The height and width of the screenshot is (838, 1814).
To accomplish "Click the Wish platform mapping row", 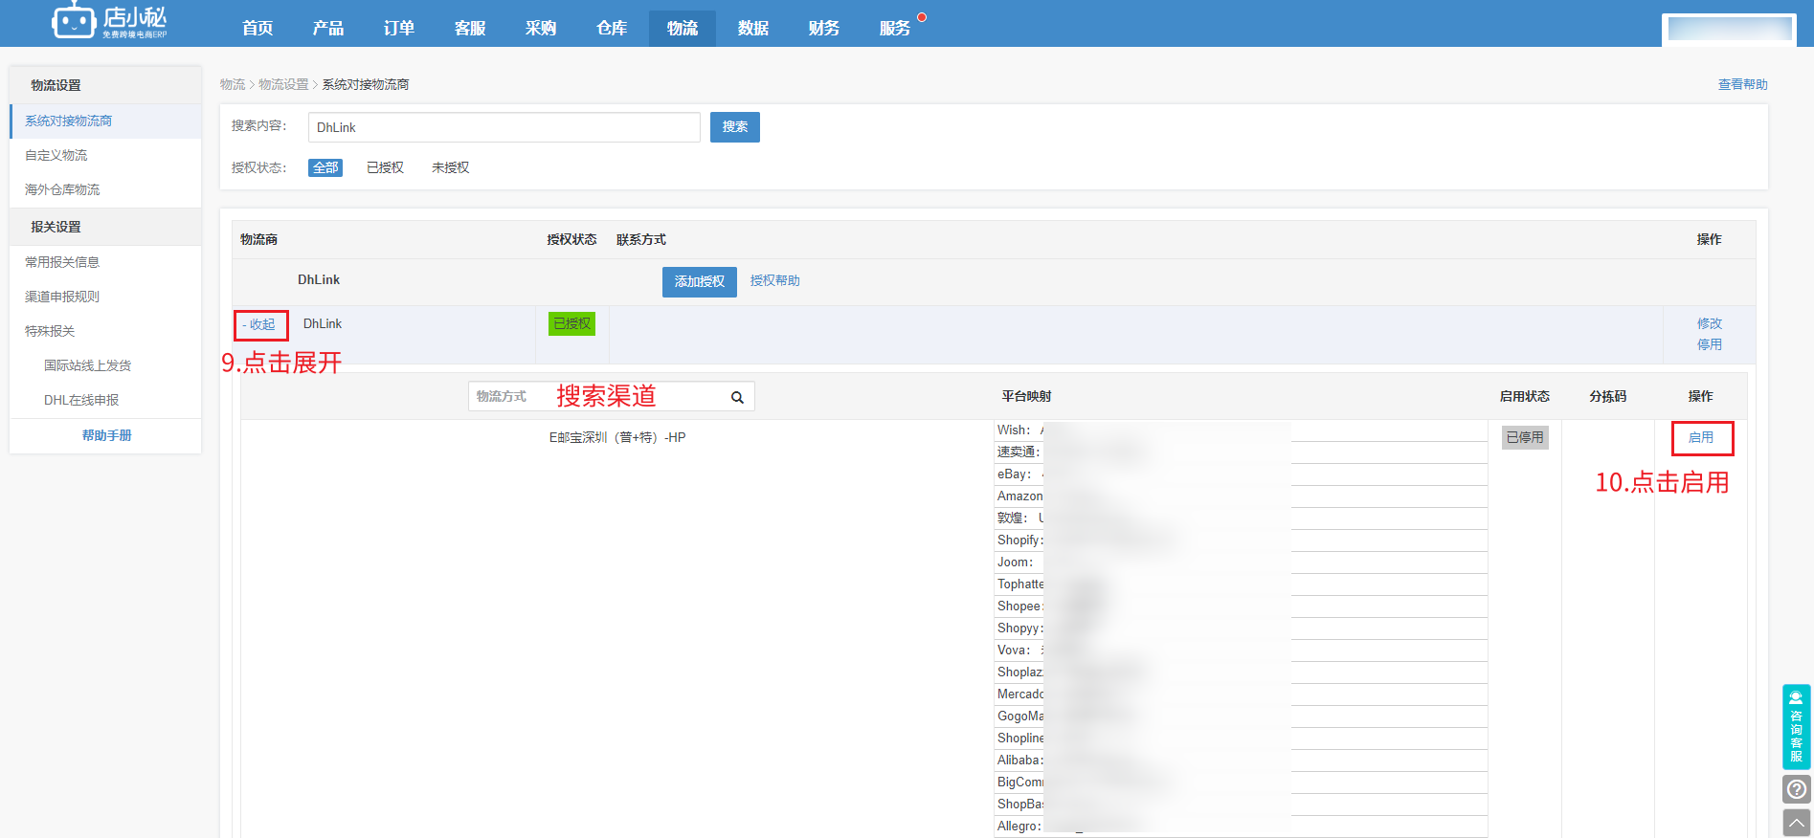I will [1241, 430].
